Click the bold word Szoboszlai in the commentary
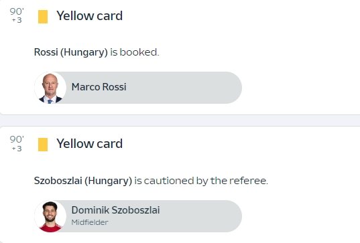Viewport: 360px width, 243px height. coord(58,181)
